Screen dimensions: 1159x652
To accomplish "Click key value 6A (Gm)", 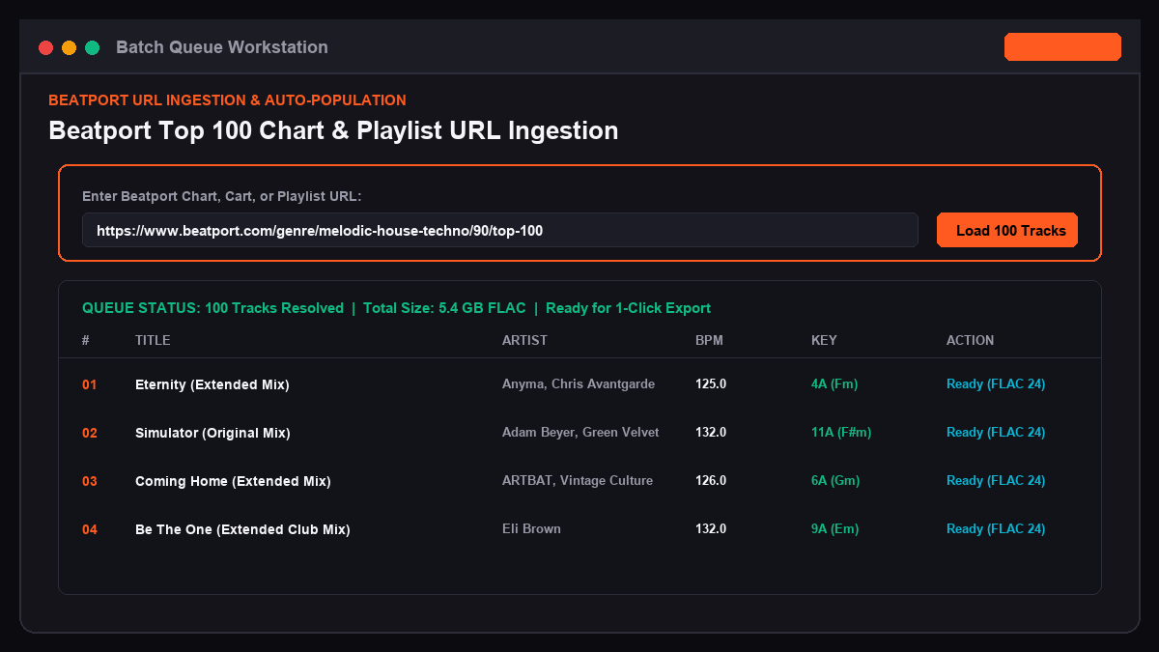I will [835, 480].
